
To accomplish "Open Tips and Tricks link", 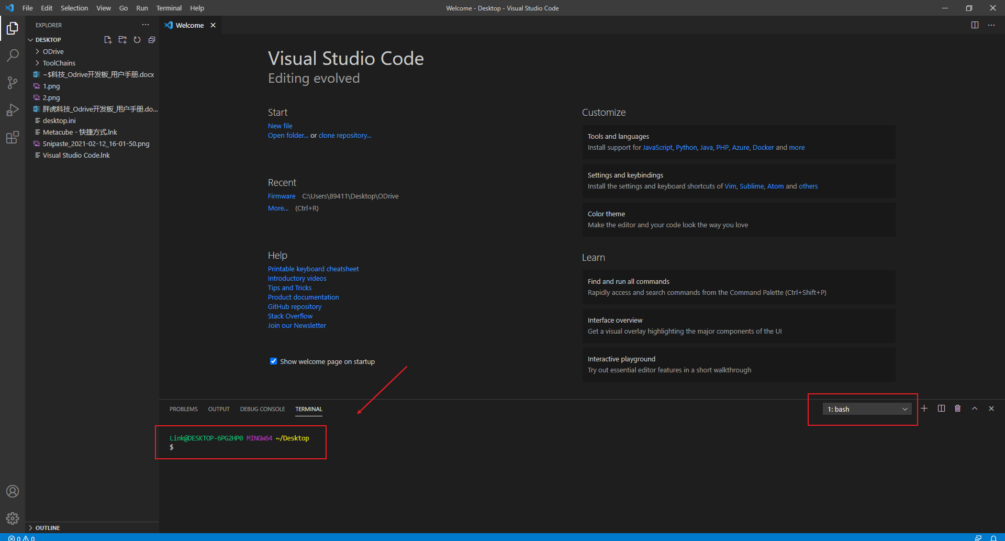I will click(x=290, y=288).
